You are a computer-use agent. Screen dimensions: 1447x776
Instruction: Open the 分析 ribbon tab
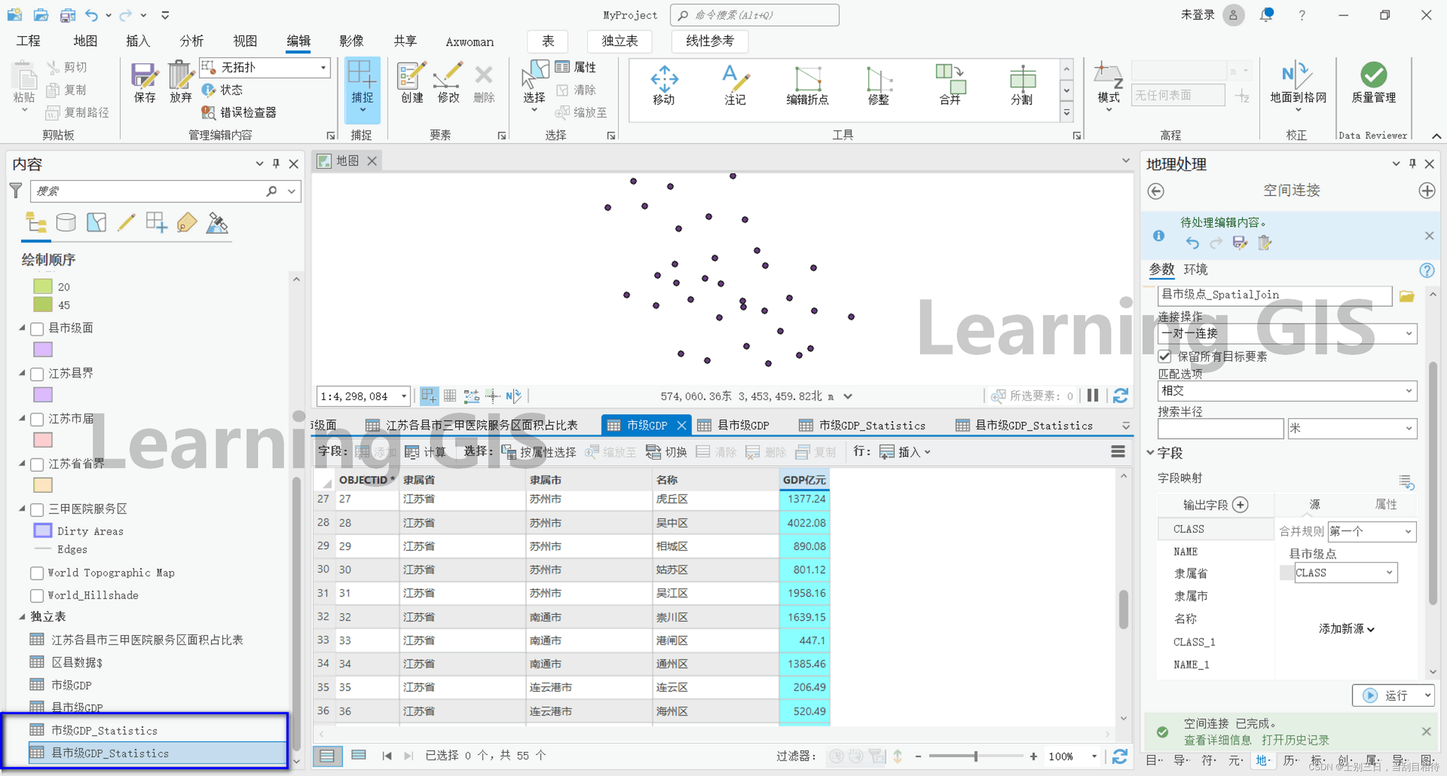[x=191, y=41]
